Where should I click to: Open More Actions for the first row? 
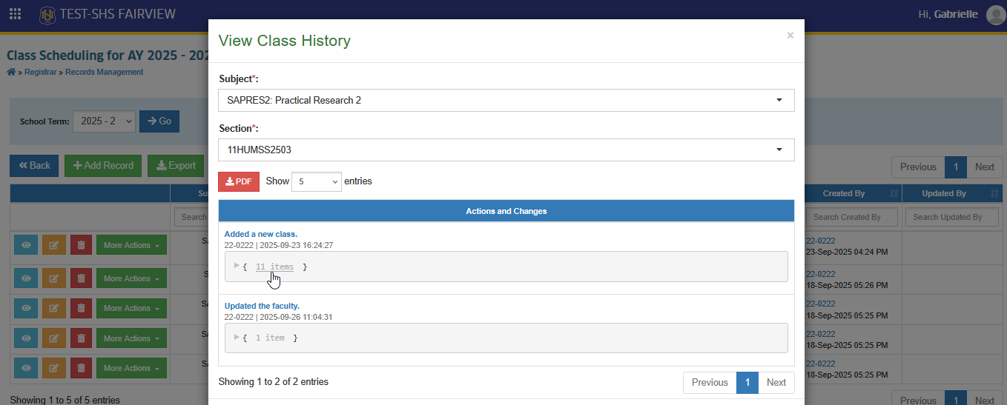(x=131, y=245)
